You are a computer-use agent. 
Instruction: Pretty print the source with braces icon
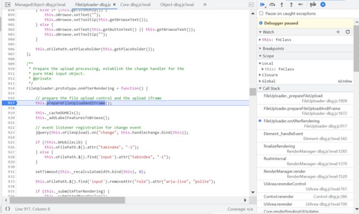coord(8,208)
